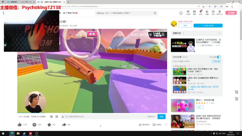Viewport: 242px width, 136px height.
Task: Open 弹幕礼仪 link in danmaku bar
Action: (x=152, y=117)
